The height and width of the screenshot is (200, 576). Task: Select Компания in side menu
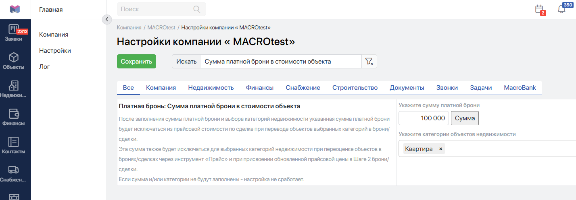coord(54,35)
